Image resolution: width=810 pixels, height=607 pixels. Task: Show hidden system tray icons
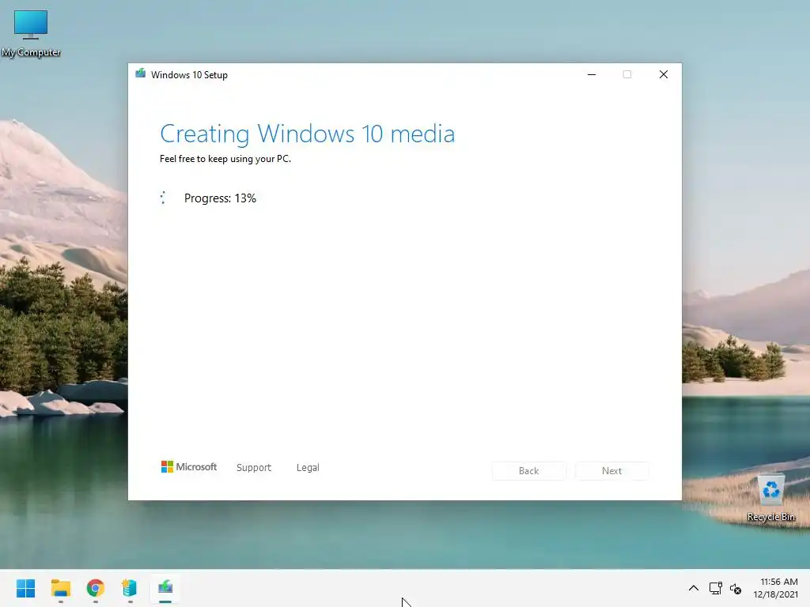(x=694, y=588)
